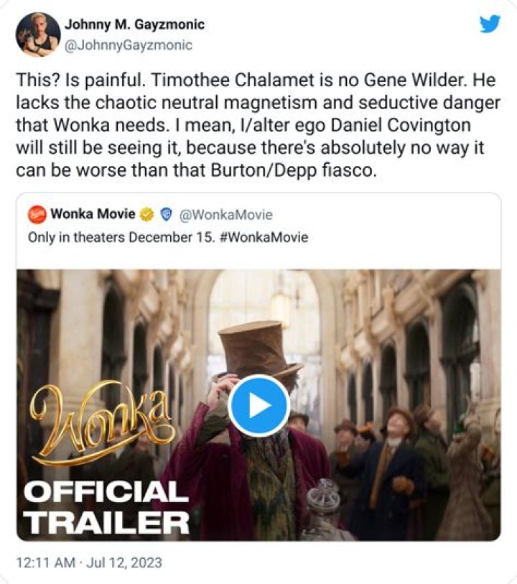Click the Twitter bird logo
The height and width of the screenshot is (584, 517).
[x=490, y=24]
